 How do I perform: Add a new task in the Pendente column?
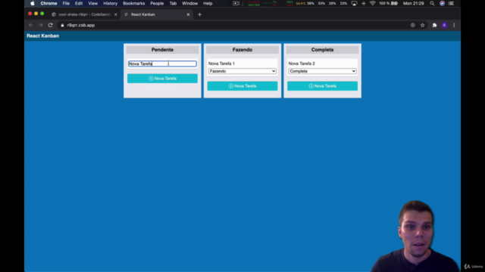[162, 79]
